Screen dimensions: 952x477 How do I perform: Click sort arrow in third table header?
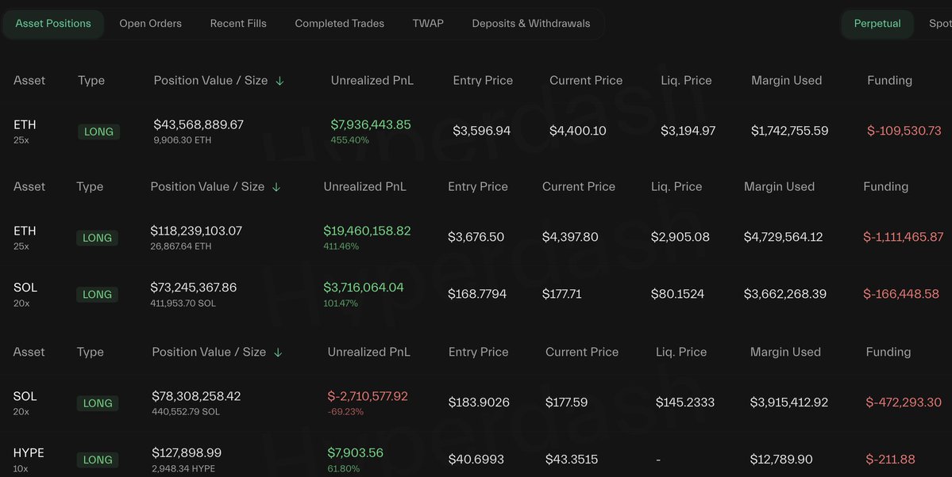pos(277,352)
